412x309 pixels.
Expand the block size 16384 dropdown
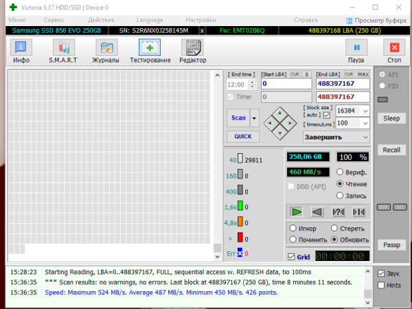[365, 111]
